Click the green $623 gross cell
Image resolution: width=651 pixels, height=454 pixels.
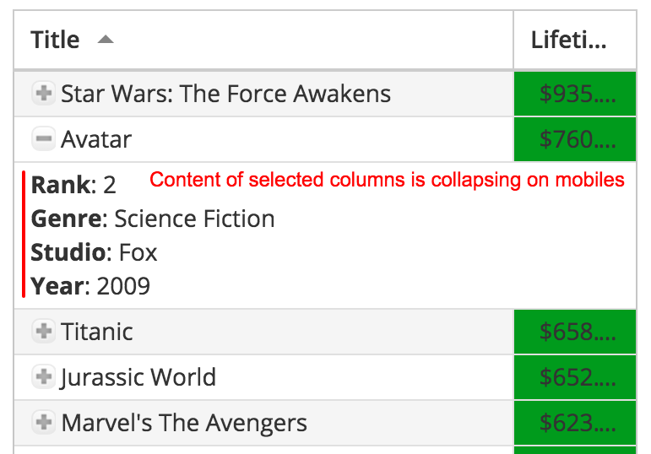point(575,423)
